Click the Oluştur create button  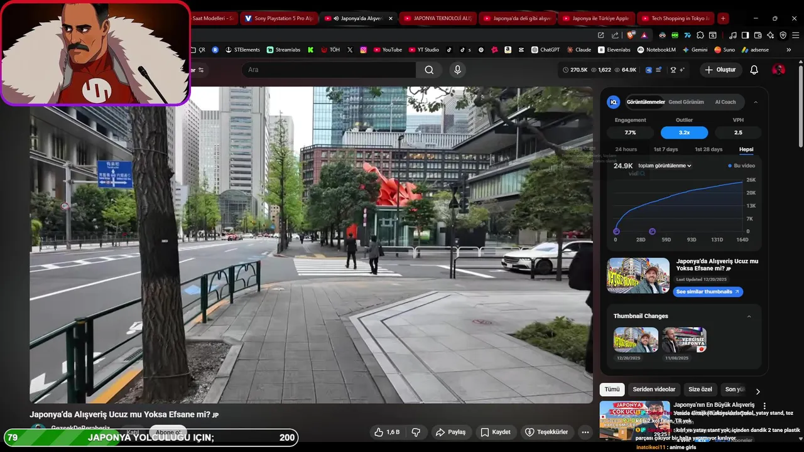[720, 70]
